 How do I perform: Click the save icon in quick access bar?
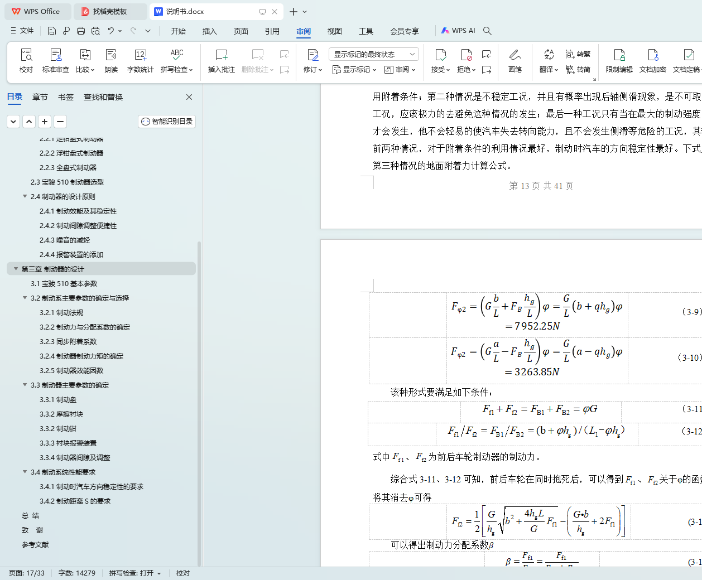coord(52,31)
